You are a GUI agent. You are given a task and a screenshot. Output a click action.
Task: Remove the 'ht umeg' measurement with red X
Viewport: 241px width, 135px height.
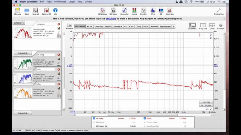[x=59, y=55]
